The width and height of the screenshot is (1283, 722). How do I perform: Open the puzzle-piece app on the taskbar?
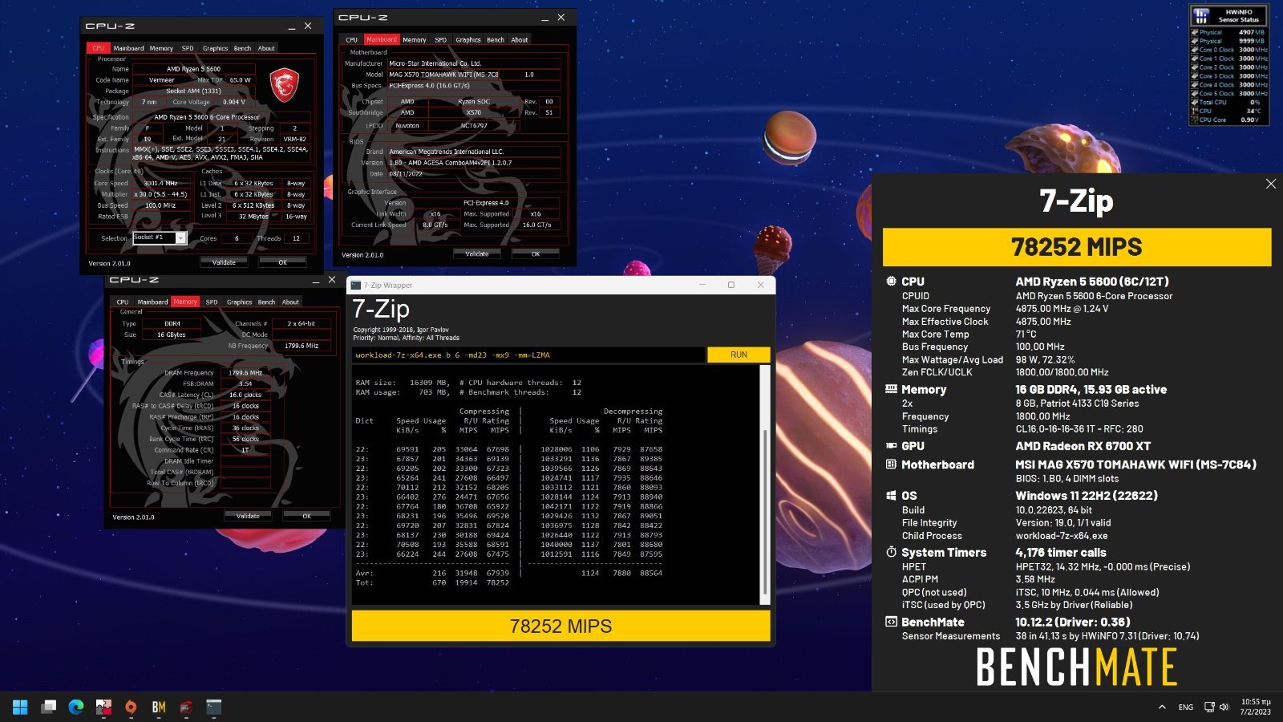click(103, 707)
